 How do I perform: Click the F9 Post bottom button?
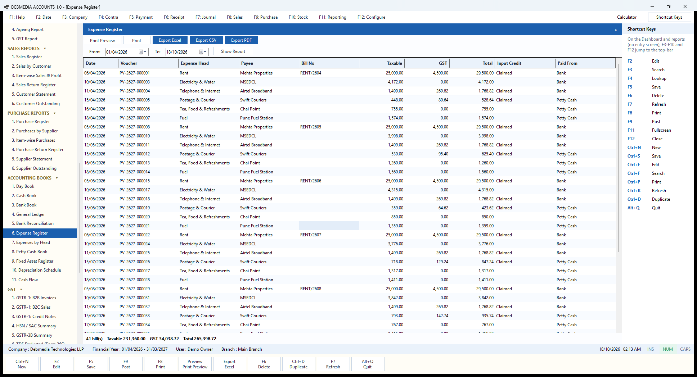coord(126,364)
